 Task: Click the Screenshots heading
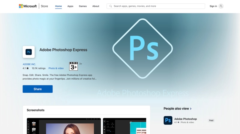click(35, 110)
